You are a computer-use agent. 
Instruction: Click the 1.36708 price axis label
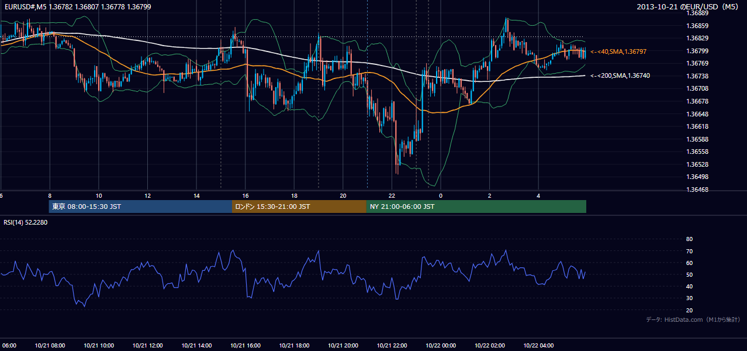tap(698, 88)
